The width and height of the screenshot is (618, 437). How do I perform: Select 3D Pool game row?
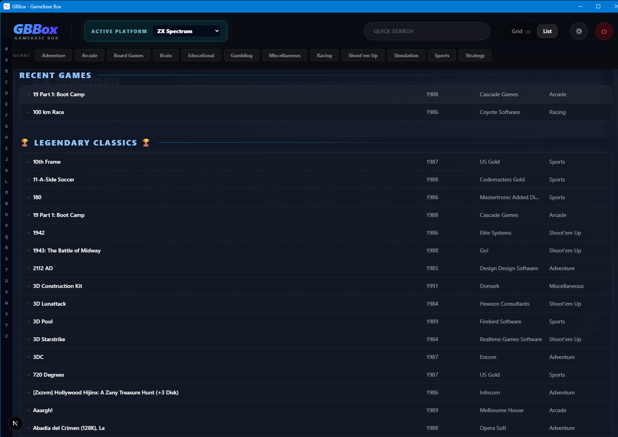[316, 321]
